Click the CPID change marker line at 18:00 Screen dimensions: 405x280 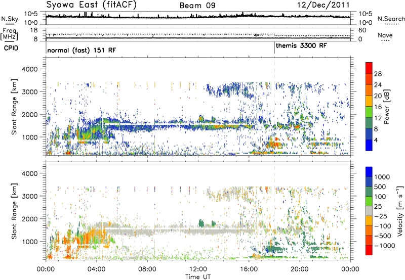[x=274, y=48]
